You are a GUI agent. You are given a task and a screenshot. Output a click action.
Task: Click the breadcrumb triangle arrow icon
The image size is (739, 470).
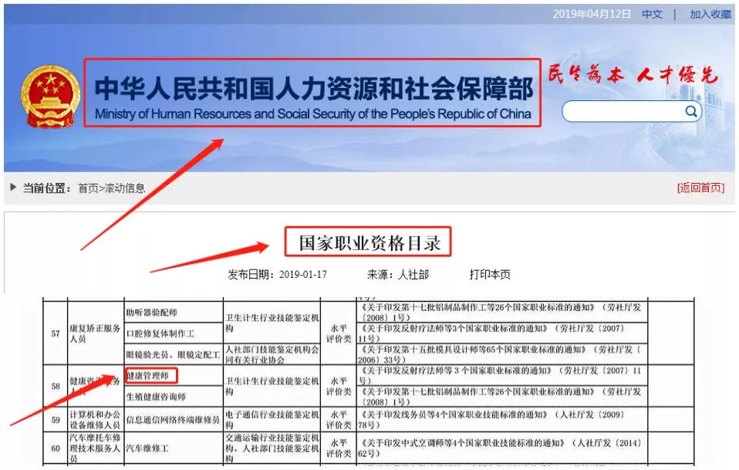pyautogui.click(x=13, y=188)
